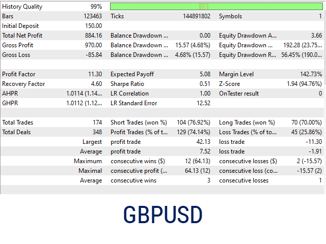Select average profit trade value 7.52
This screenshot has height=244, width=326.
[205, 151]
